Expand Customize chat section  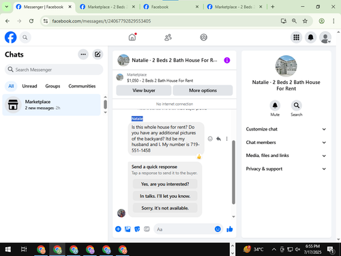click(x=286, y=129)
